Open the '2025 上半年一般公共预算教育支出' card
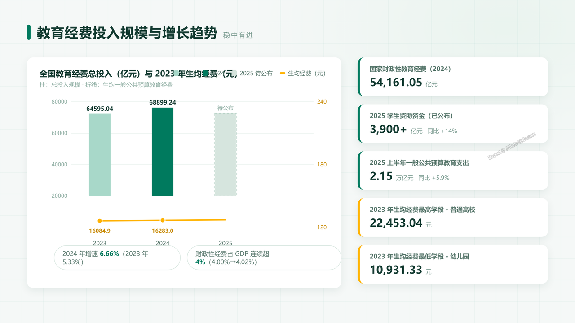Image resolution: width=575 pixels, height=323 pixels. pyautogui.click(x=453, y=170)
